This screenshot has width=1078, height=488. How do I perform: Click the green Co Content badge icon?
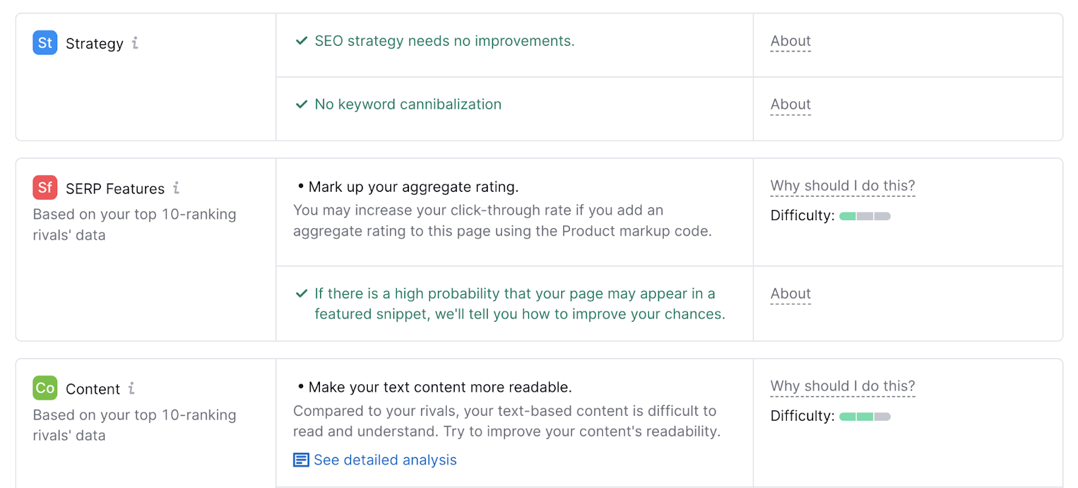[x=45, y=388]
